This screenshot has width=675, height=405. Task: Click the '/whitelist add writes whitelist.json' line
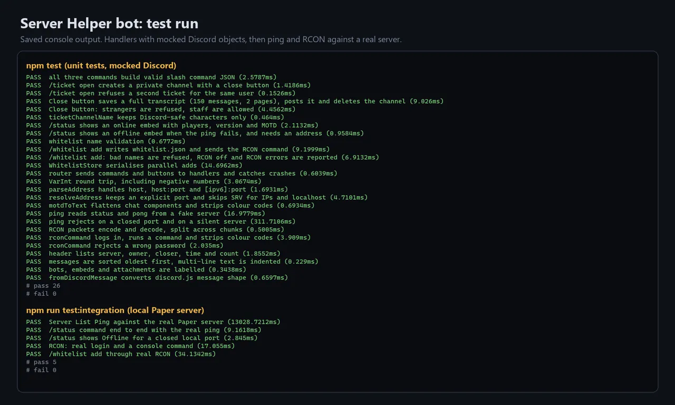(178, 149)
